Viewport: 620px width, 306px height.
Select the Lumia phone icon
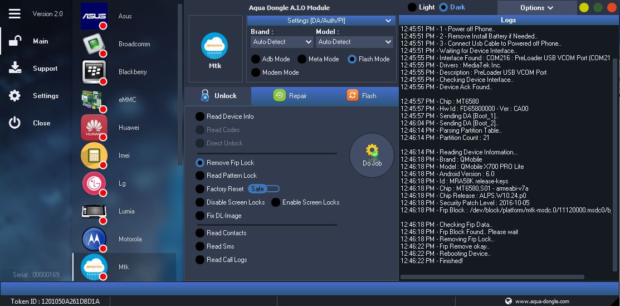[94, 211]
